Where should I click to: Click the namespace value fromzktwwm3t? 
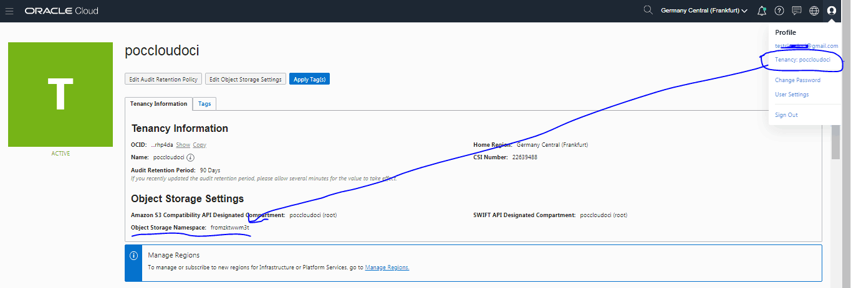[230, 228]
